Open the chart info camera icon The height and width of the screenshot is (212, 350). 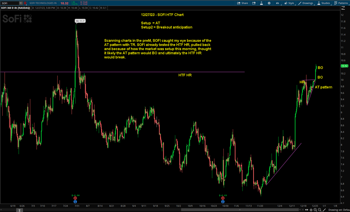click(253, 3)
